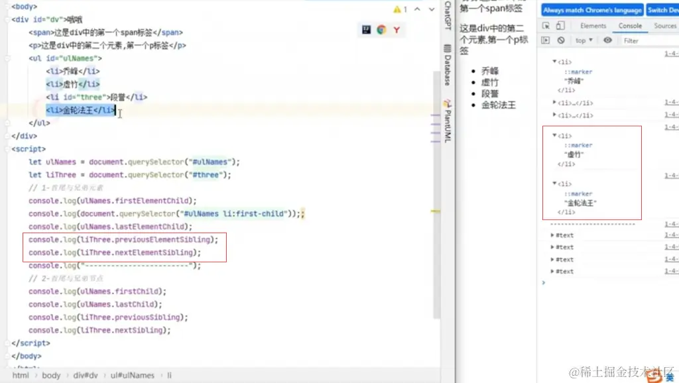The image size is (679, 383).
Task: Activate DevTools inspect element picker
Action: (x=546, y=26)
